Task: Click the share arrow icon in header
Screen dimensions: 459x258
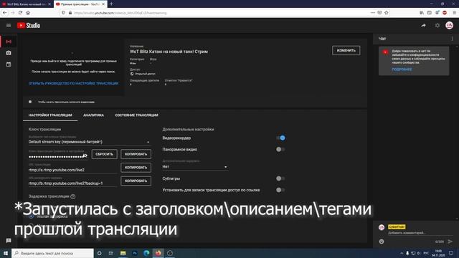Action: pos(423,26)
